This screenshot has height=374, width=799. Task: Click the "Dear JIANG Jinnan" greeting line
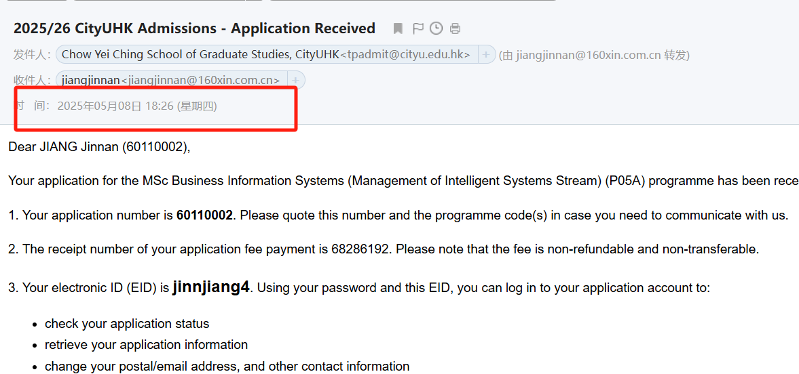[99, 147]
